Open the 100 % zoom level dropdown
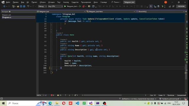The height and width of the screenshot is (106, 189). tap(40, 95)
